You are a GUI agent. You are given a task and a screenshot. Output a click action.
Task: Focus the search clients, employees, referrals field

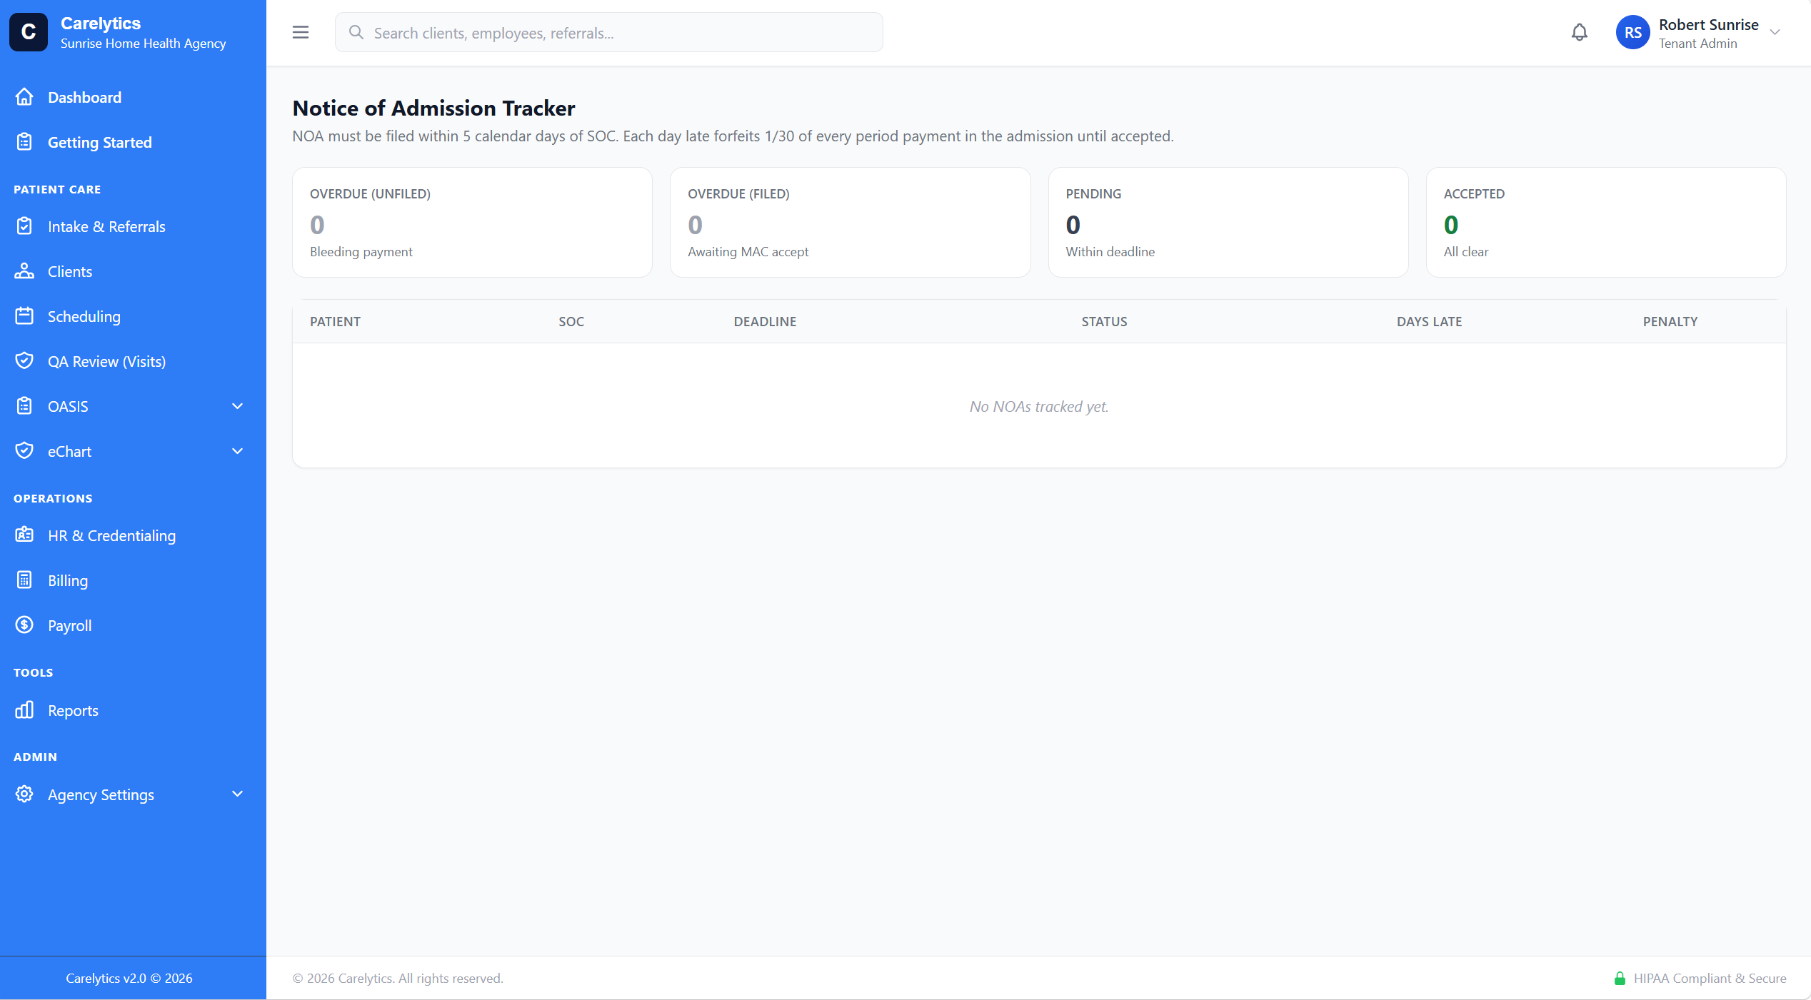[608, 32]
